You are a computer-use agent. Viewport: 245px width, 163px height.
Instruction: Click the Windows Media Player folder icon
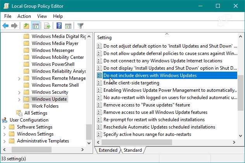(x=26, y=43)
